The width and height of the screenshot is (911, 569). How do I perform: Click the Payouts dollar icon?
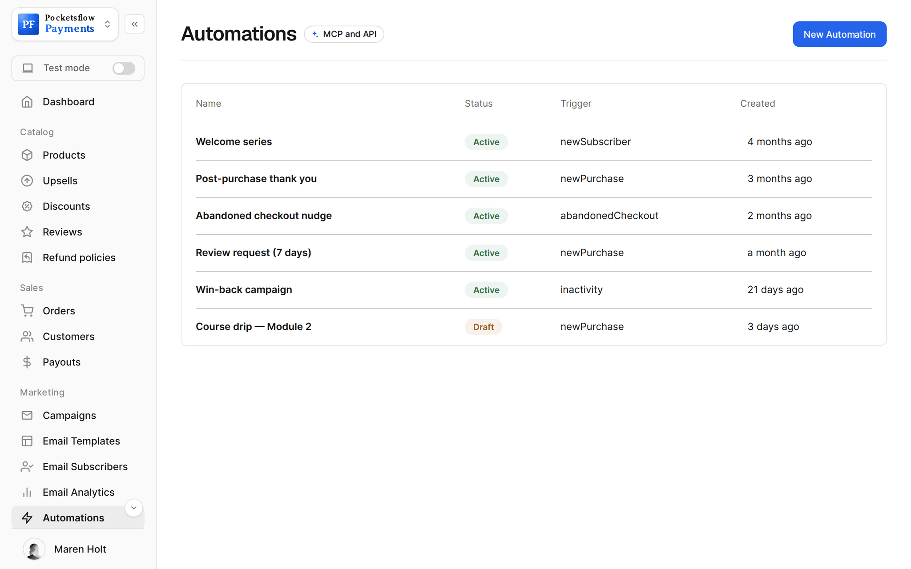pos(27,362)
